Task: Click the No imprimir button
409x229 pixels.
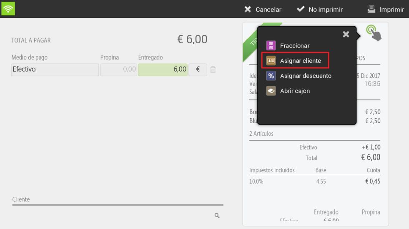Action: click(x=320, y=10)
